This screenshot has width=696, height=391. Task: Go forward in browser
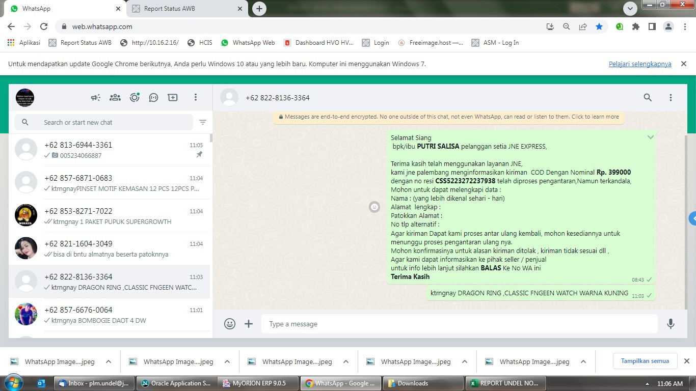pyautogui.click(x=28, y=26)
